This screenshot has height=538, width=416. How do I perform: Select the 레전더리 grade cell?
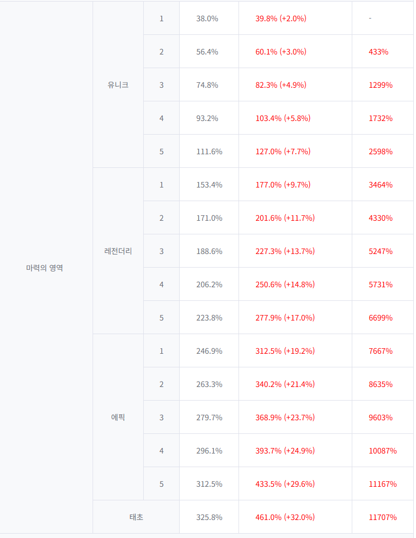pyautogui.click(x=118, y=251)
